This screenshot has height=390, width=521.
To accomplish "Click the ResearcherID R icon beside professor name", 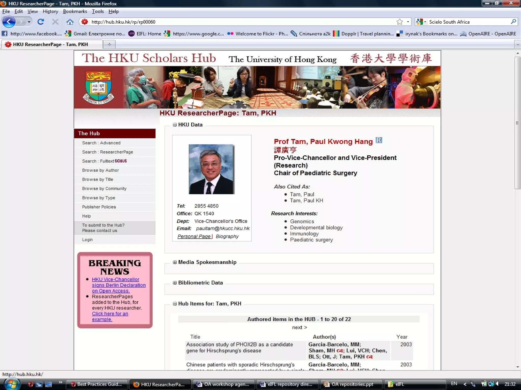I will (x=379, y=140).
